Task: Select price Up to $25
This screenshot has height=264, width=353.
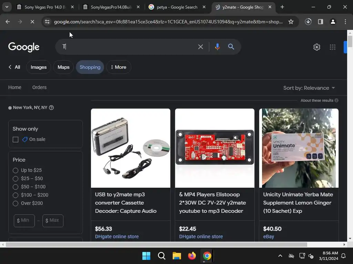Action: click(16, 170)
